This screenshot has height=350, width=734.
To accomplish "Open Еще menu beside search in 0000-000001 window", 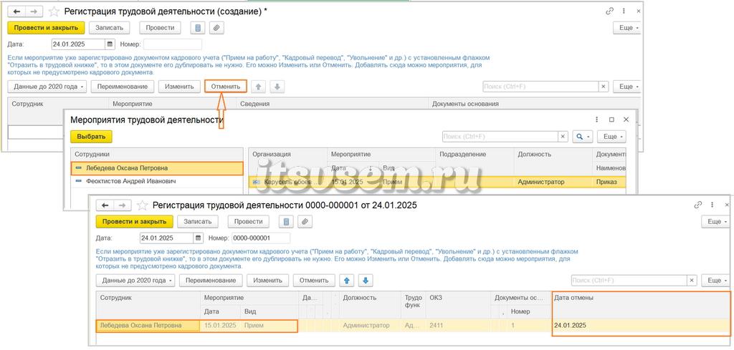I will click(x=715, y=281).
